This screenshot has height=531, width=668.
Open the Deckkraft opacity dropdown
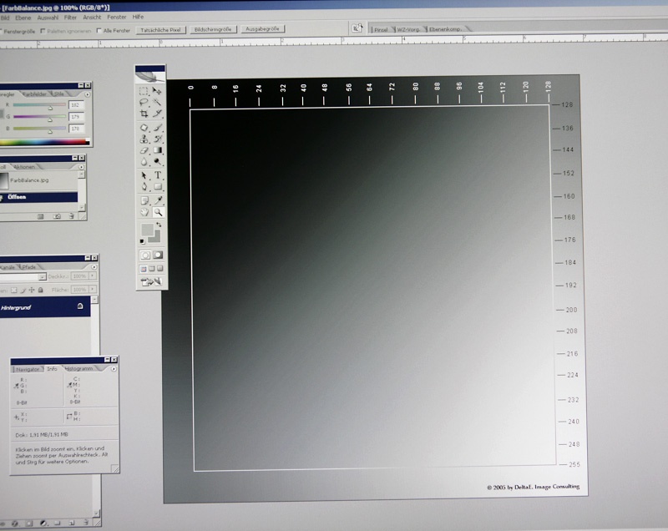[x=92, y=276]
